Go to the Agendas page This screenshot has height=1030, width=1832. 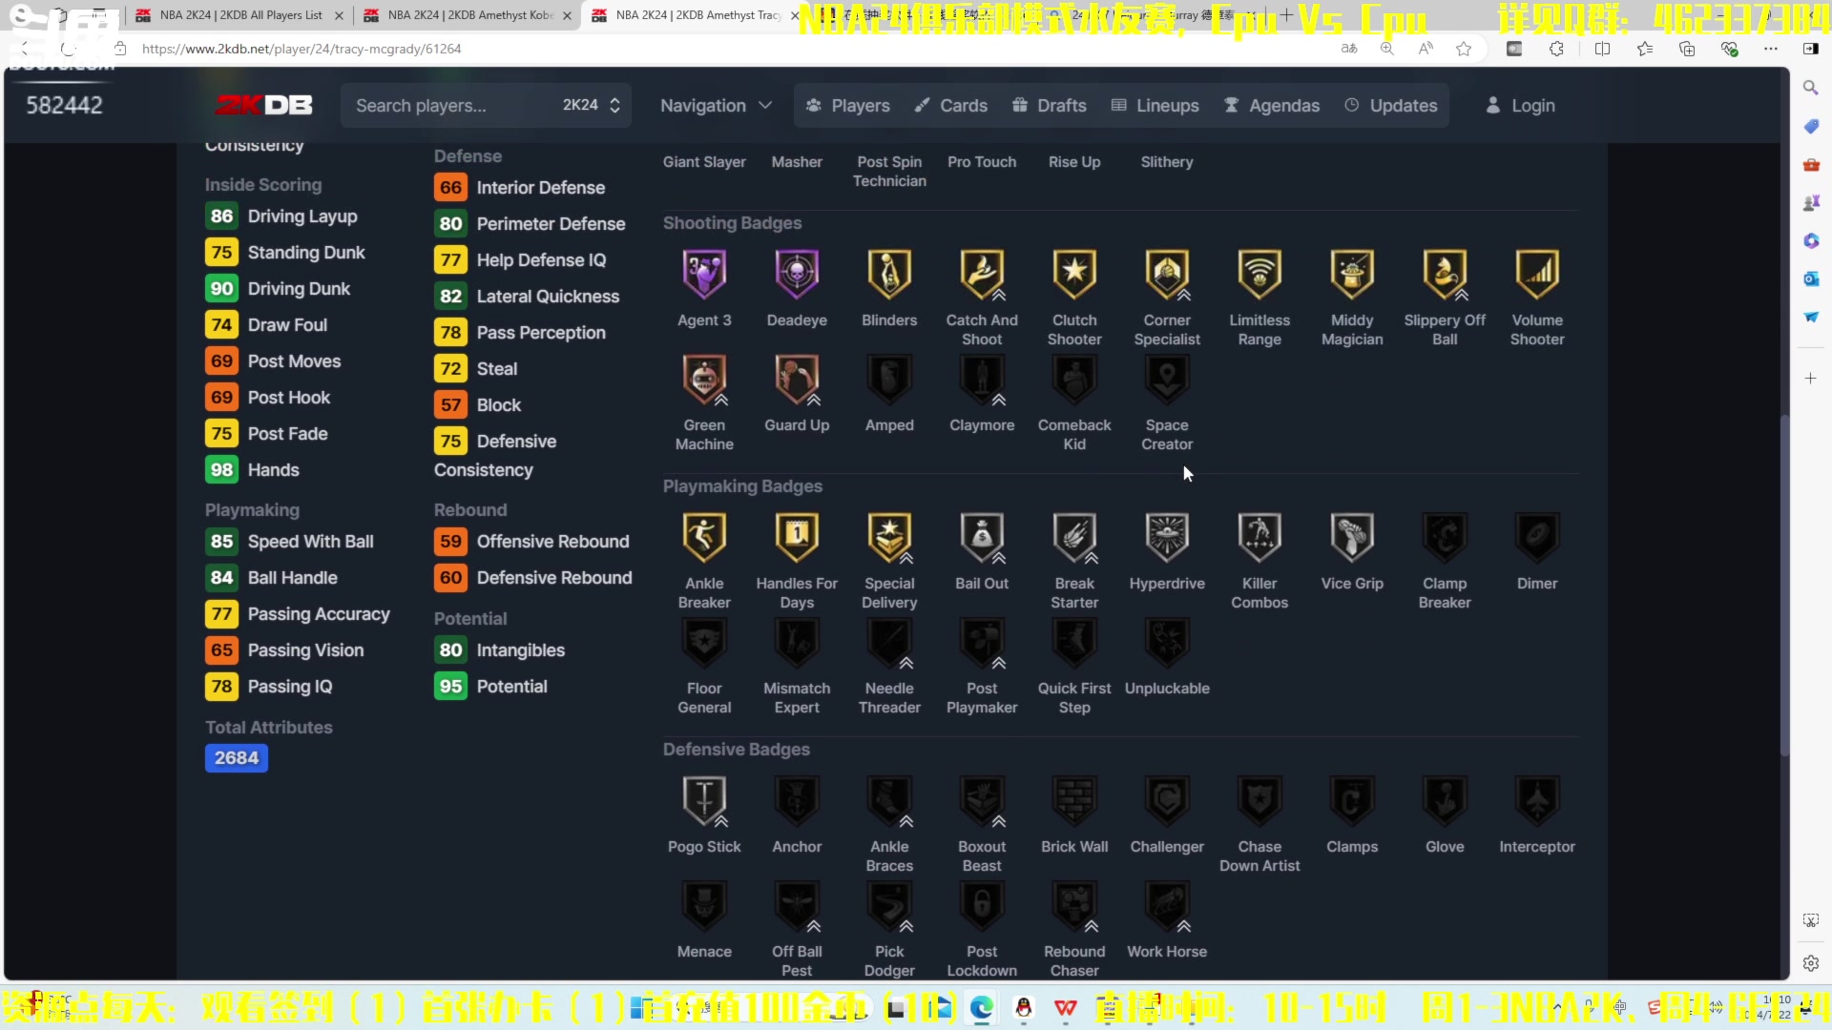(x=1272, y=105)
